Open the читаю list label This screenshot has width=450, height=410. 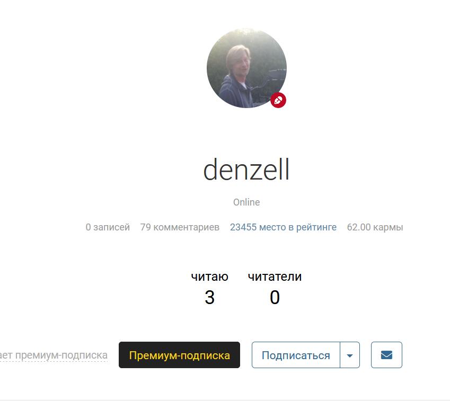tap(209, 277)
